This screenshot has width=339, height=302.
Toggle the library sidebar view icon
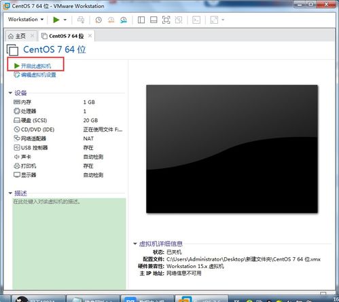pos(141,20)
